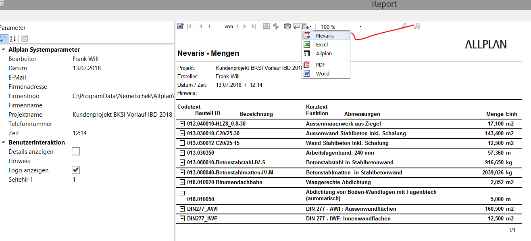This screenshot has width=531, height=241.
Task: Switch parameters to categorized view
Action: tap(4, 39)
